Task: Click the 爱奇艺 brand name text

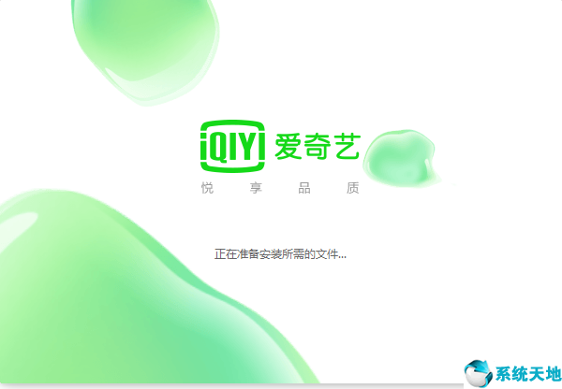Action: (x=318, y=147)
